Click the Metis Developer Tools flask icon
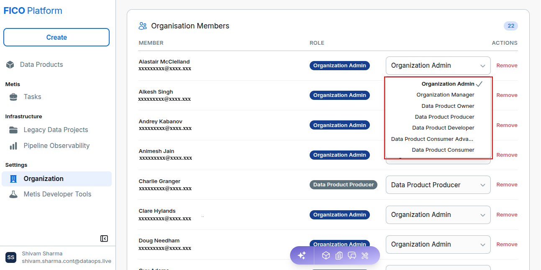Viewport: 541px width, 270px height. 14,194
